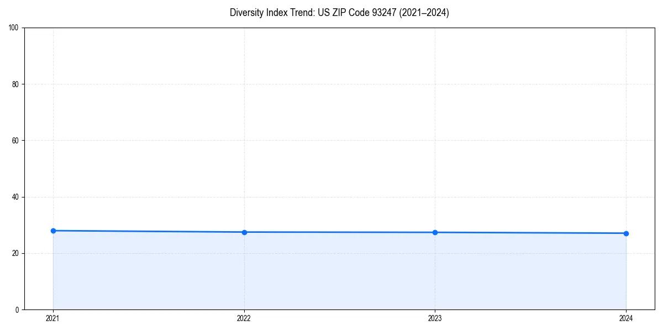Select the 2023 data point marker
The width and height of the screenshot is (663, 331).
435,232
